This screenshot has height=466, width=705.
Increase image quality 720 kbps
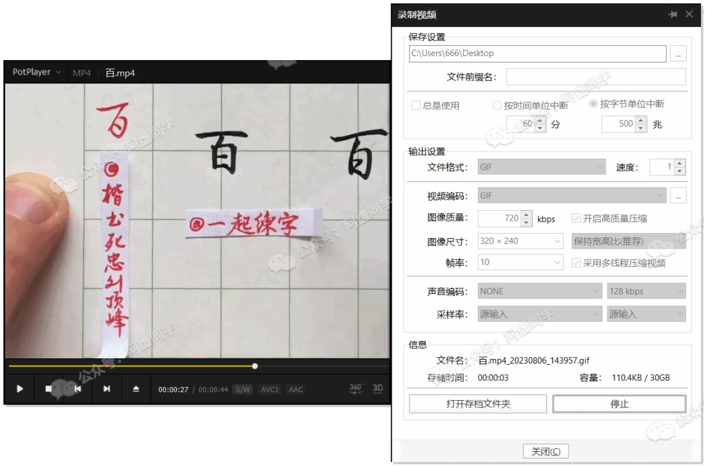pos(527,215)
